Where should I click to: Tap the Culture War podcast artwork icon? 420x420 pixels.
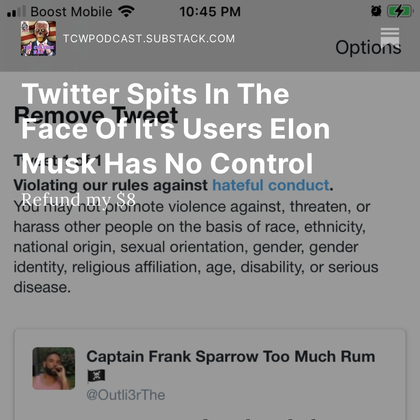(38, 38)
